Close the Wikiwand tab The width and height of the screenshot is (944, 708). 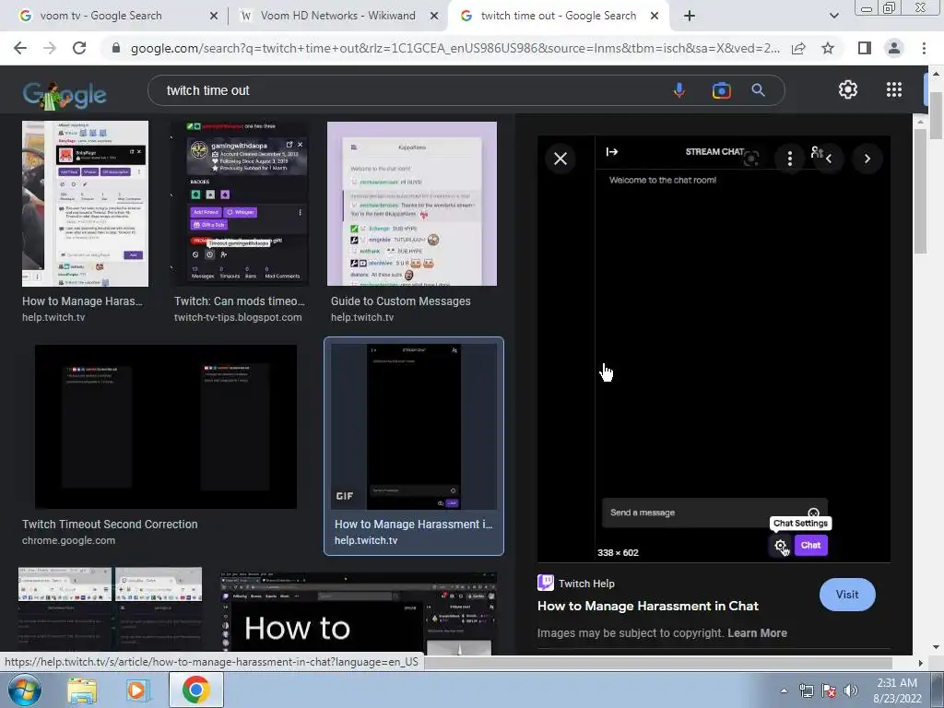point(433,17)
